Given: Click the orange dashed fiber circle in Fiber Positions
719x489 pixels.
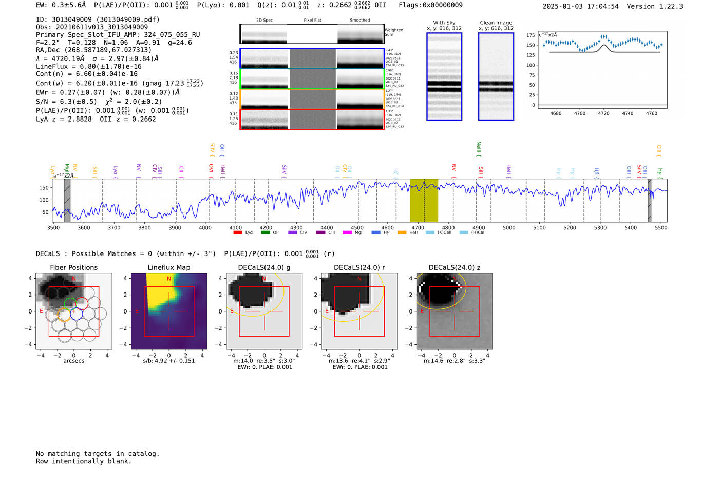Looking at the screenshot, I should click(63, 314).
